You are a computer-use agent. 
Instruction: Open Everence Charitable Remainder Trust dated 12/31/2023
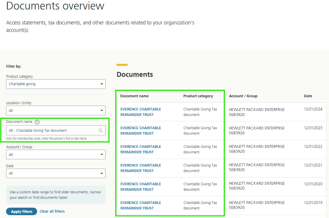(141, 131)
